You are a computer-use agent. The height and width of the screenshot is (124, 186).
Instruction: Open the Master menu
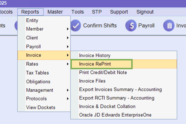[x=55, y=12]
